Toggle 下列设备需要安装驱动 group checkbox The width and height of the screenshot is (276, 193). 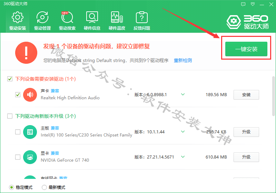tap(10, 79)
